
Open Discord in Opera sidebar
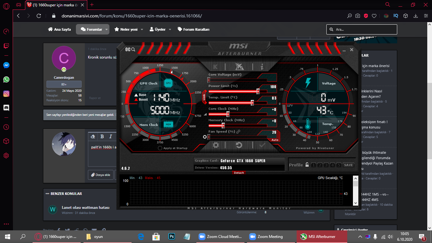pyautogui.click(x=6, y=108)
